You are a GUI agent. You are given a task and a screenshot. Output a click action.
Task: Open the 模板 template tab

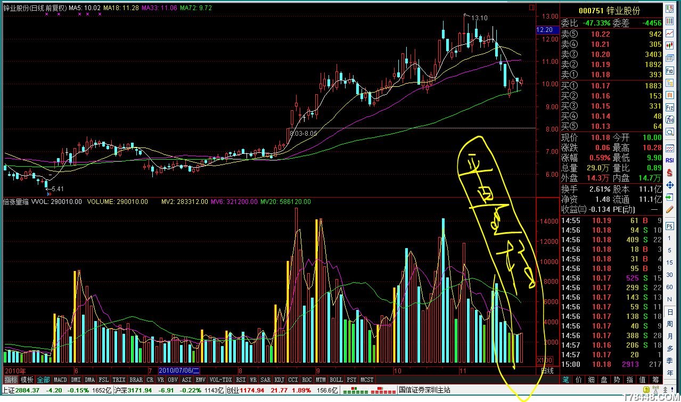pos(27,380)
